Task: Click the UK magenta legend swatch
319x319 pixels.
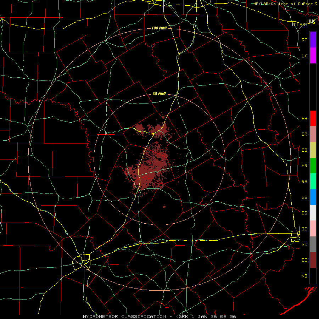Action: point(313,56)
